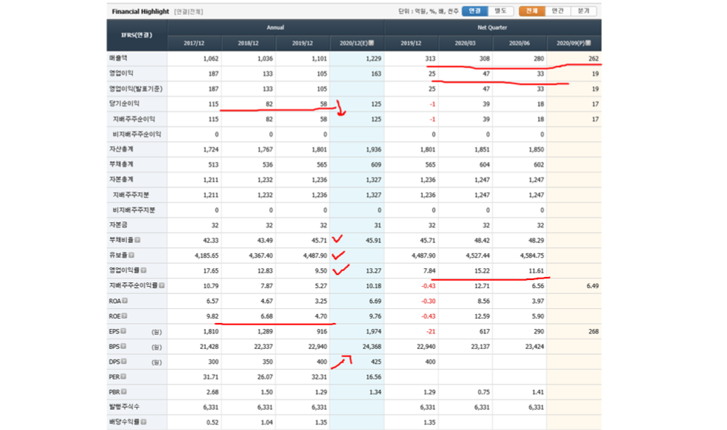This screenshot has width=727, height=430.
Task: Open the help icon beside 배당수익률
Action: click(143, 422)
